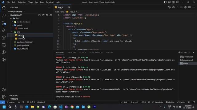Expand the OUTLINE section

pyautogui.click(x=9, y=96)
